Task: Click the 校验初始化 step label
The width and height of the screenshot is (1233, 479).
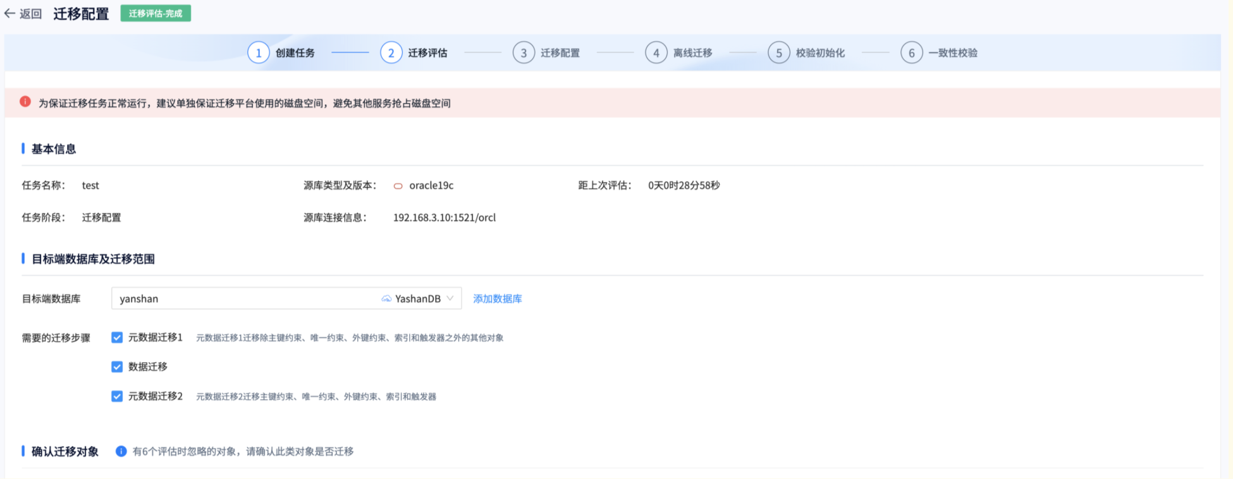Action: pyautogui.click(x=820, y=53)
